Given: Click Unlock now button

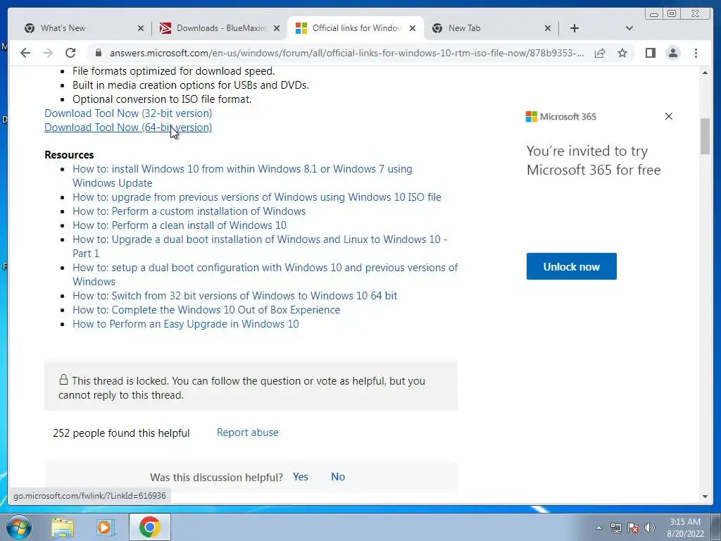Looking at the screenshot, I should coord(572,266).
